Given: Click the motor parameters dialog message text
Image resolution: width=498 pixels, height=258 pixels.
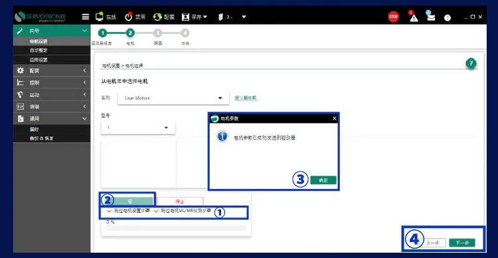Looking at the screenshot, I should click(x=265, y=138).
